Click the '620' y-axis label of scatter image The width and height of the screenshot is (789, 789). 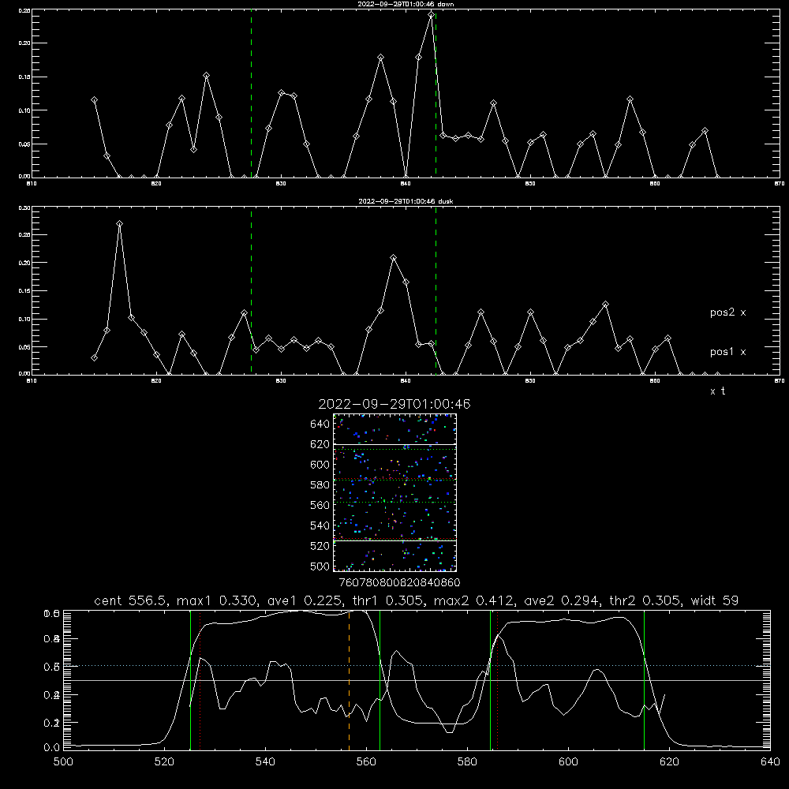coord(320,444)
